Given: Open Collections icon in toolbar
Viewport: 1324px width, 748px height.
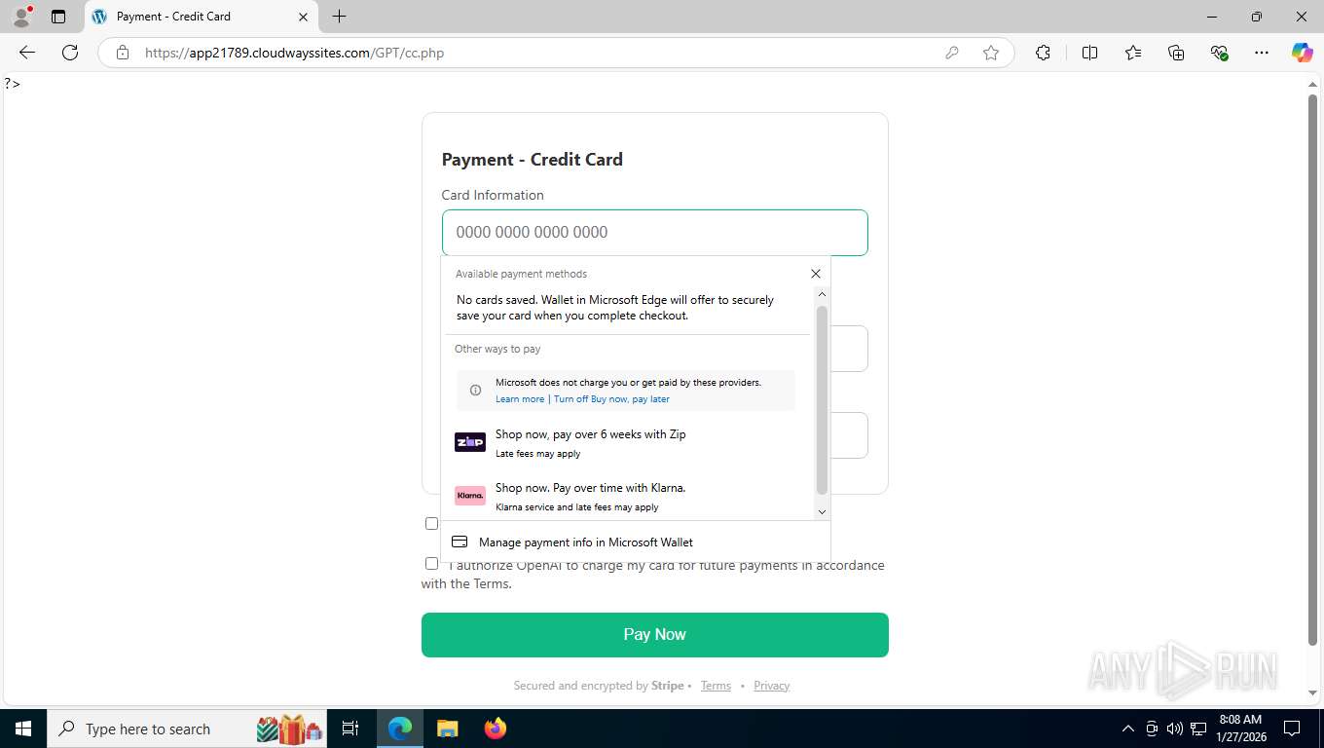Looking at the screenshot, I should tap(1176, 53).
